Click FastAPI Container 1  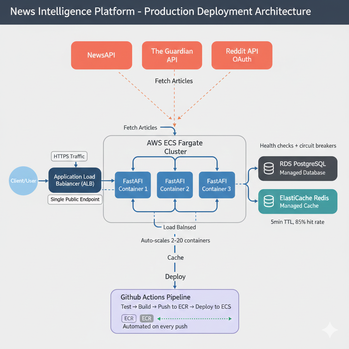(133, 185)
